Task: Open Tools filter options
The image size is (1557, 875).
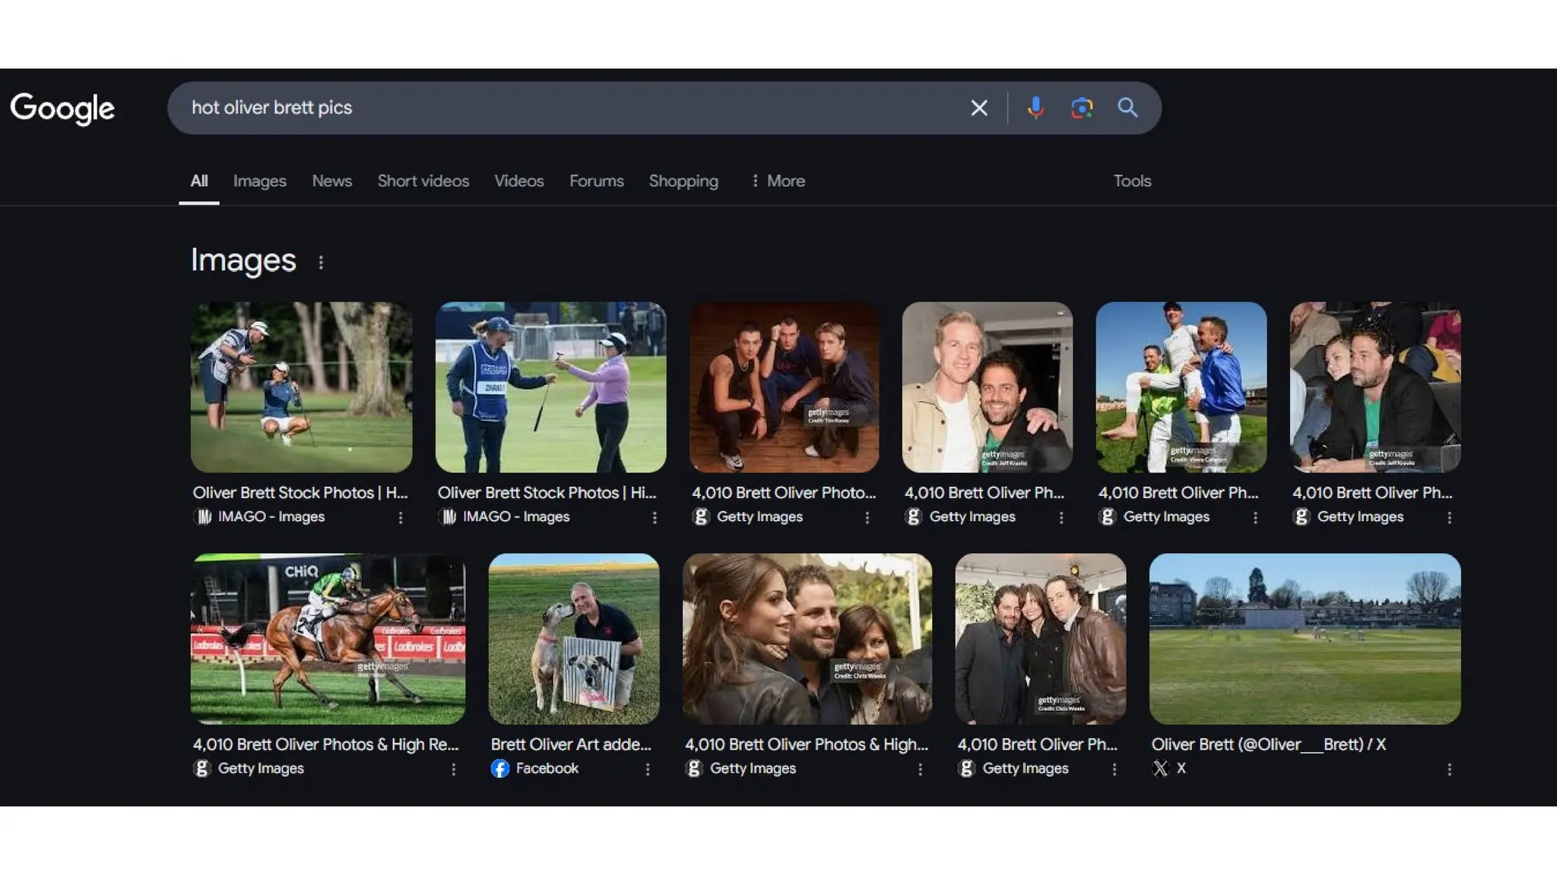Action: (1132, 181)
